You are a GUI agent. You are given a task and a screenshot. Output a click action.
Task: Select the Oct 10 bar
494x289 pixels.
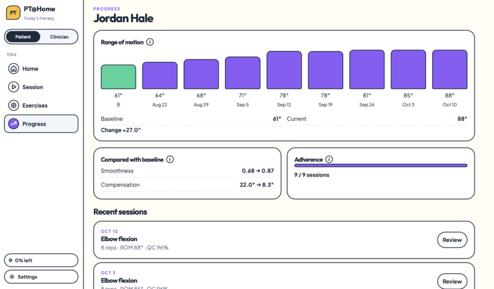pos(450,69)
